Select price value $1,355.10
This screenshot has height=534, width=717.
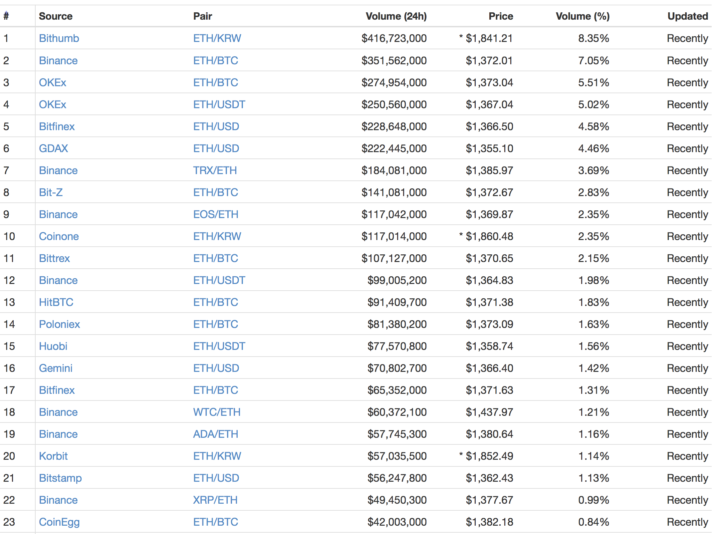pyautogui.click(x=489, y=148)
